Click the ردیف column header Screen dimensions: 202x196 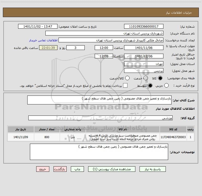pos(190,129)
